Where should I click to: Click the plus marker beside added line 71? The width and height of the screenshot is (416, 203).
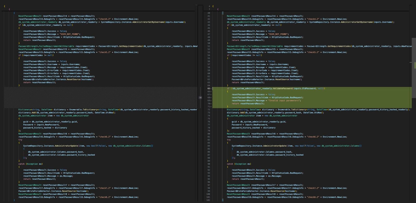click(211, 107)
